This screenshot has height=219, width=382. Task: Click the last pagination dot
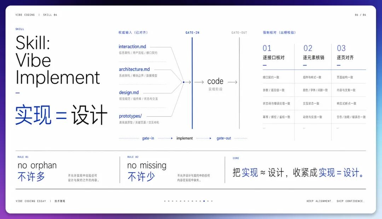[212, 201]
